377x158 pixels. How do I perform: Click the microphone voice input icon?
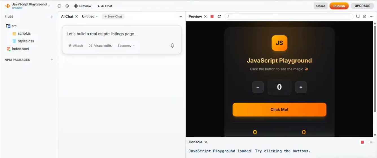[x=172, y=46]
